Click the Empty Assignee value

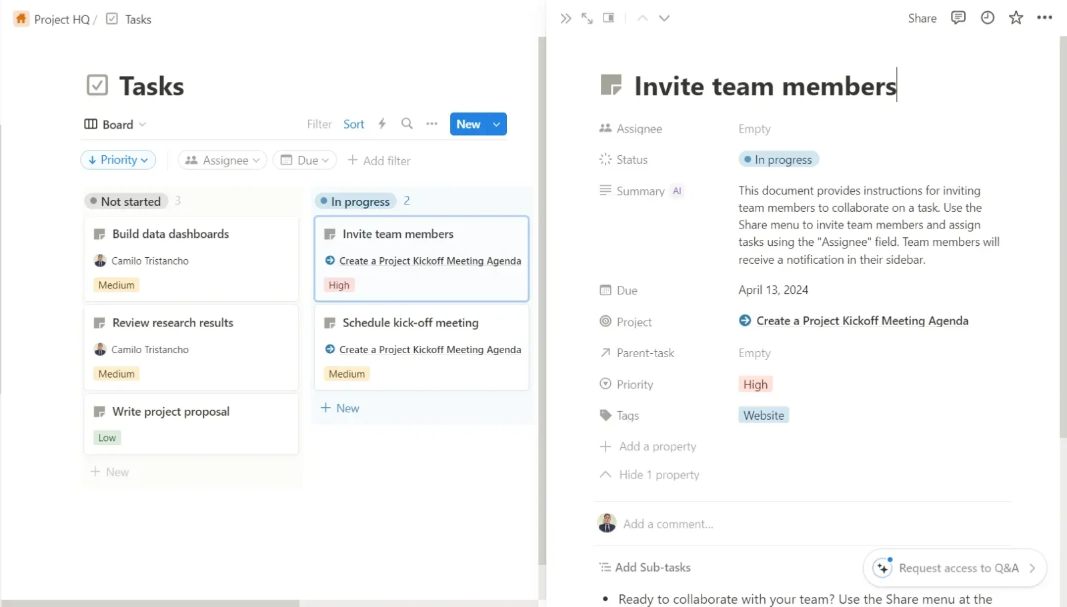pos(754,129)
